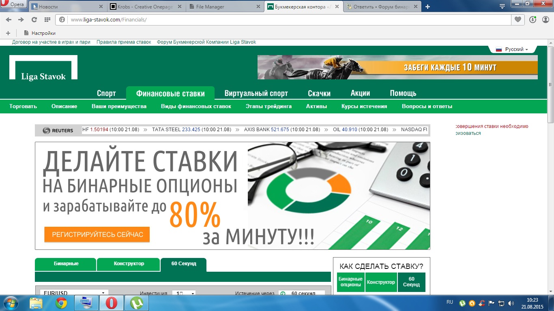Click the Liga Stavok logo
Viewport: 554px width, 311px height.
click(x=43, y=68)
